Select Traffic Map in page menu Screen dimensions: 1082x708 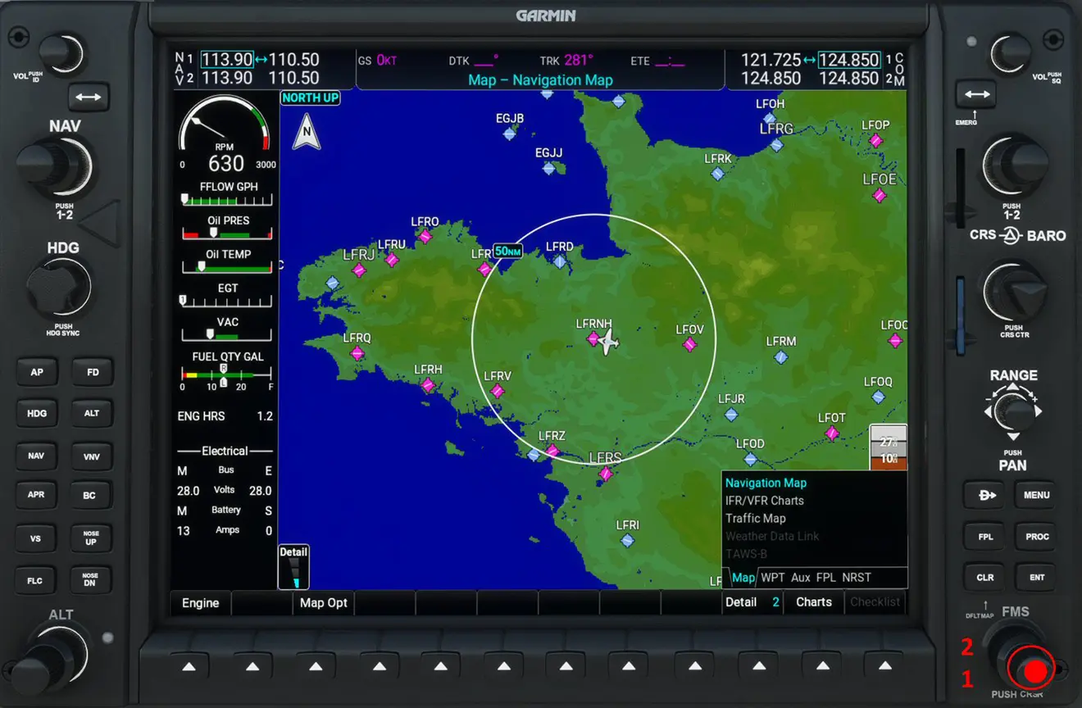tap(755, 519)
